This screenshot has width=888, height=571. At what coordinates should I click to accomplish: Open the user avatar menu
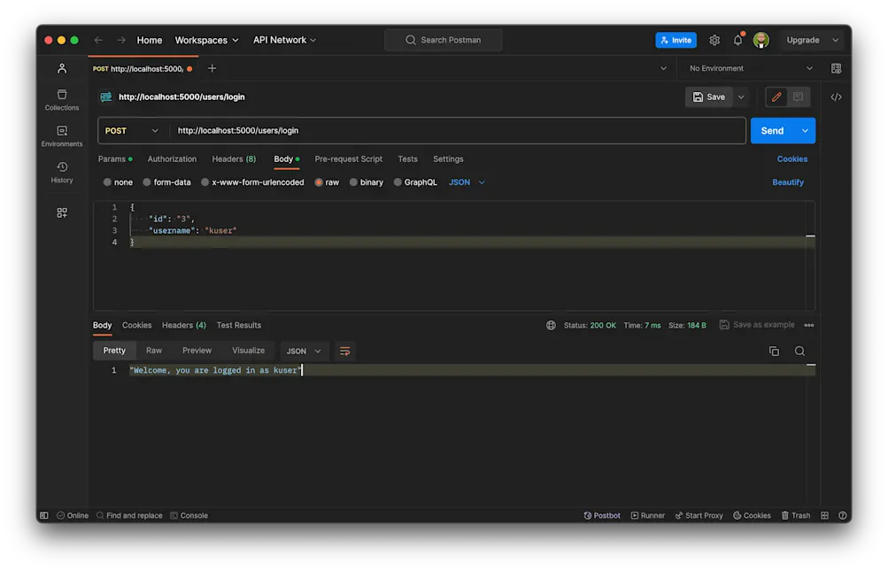761,40
